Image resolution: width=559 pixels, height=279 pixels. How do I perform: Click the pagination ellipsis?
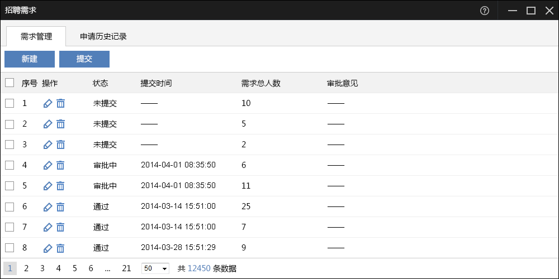(x=107, y=268)
